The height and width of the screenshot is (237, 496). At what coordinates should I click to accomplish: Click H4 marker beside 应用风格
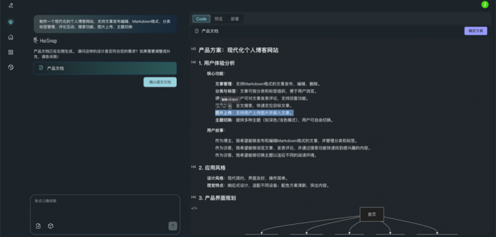(193, 167)
